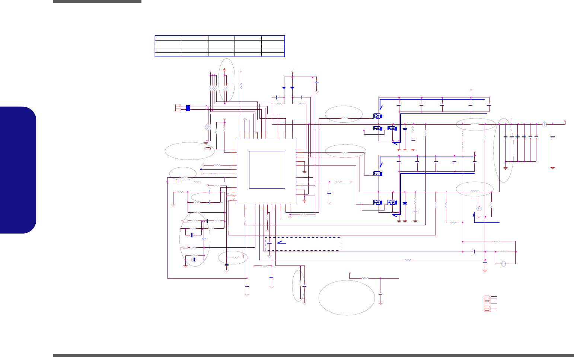The width and height of the screenshot is (574, 357).
Task: Select the circular symbol at the bottom-right loop
Action: click(x=503, y=264)
